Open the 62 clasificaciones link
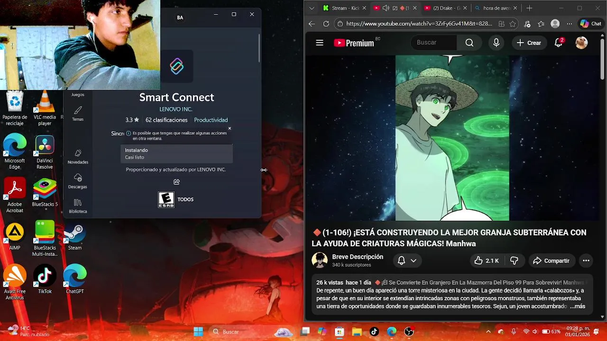Screen dimensions: 607x341 (166, 120)
